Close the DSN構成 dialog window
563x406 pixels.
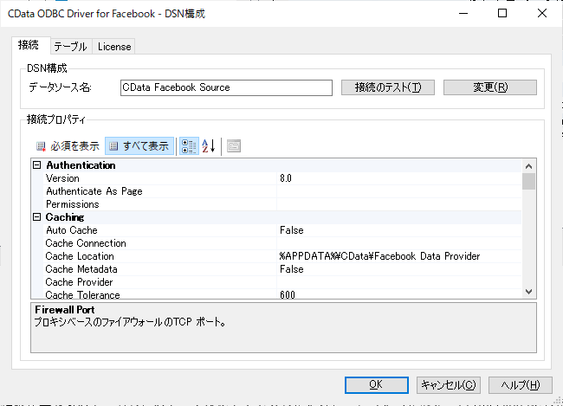click(x=542, y=13)
